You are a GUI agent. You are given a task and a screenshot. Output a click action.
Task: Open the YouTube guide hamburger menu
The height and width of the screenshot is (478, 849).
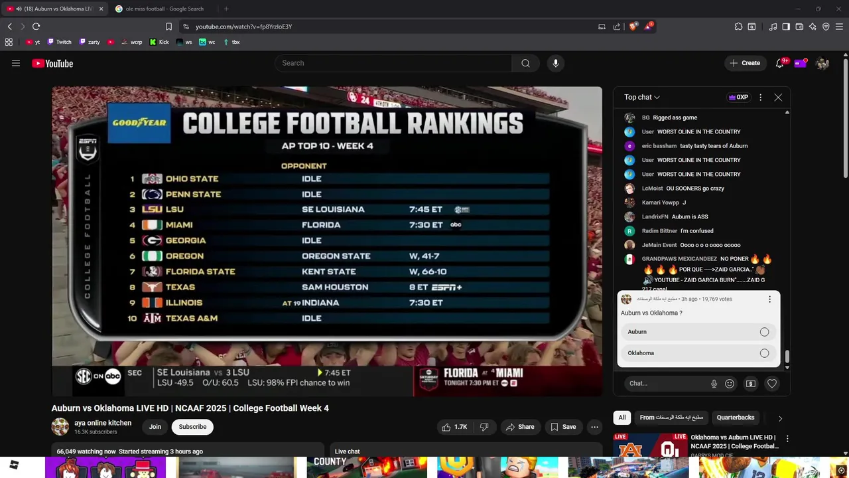(16, 63)
